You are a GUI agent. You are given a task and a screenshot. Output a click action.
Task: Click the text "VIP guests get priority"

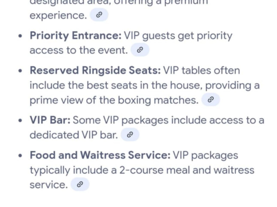tap(178, 36)
